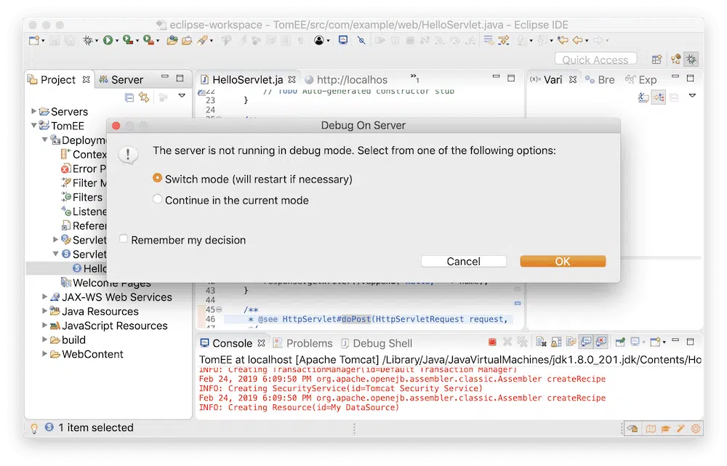Viewport: 727px width, 466px height.
Task: Click OK in Debug On Server dialog
Action: coord(563,262)
